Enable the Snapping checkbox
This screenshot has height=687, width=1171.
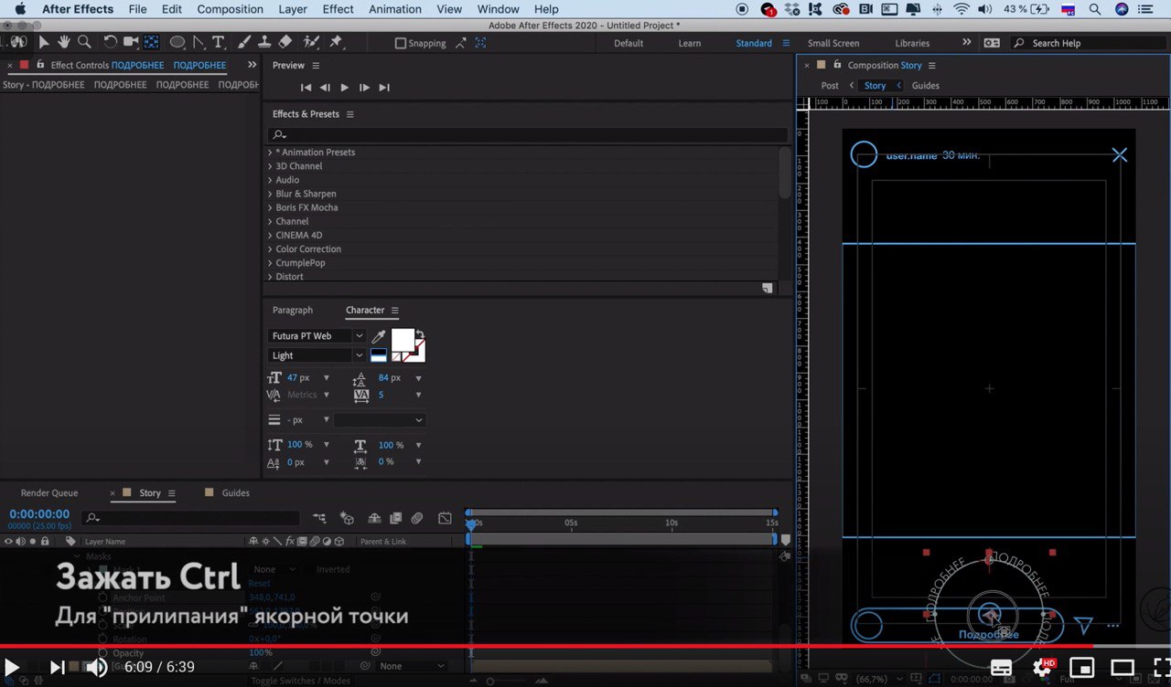[x=400, y=44]
